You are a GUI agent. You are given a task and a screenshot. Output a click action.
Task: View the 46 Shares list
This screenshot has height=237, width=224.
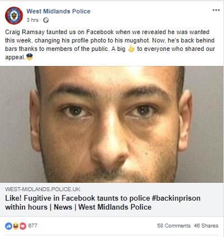tap(206, 226)
